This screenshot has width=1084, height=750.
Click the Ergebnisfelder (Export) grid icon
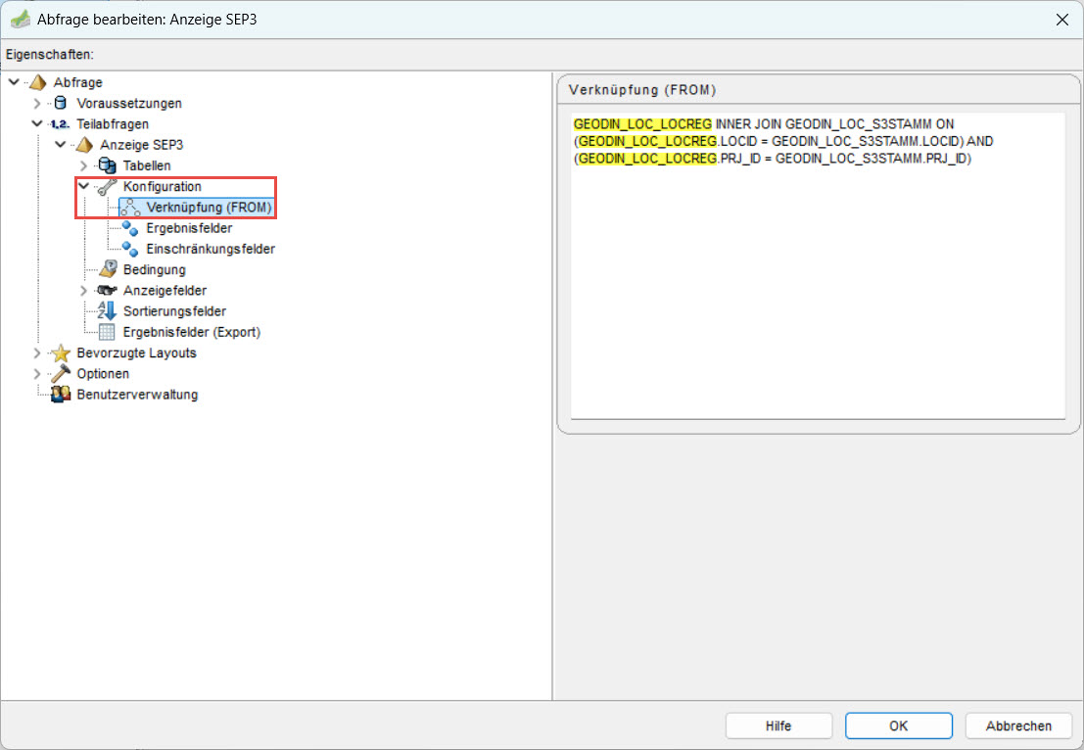[107, 332]
